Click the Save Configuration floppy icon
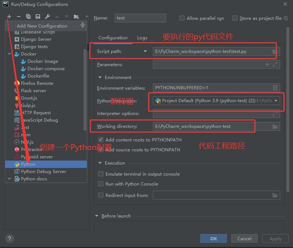The width and height of the screenshot is (293, 248). pos(38,17)
